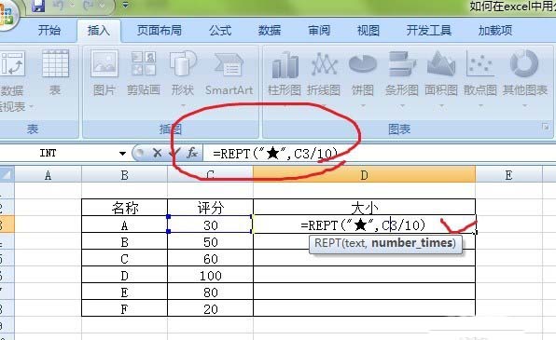The height and width of the screenshot is (340, 556).
Task: Switch to the Formulas (公式) tab
Action: tap(220, 31)
